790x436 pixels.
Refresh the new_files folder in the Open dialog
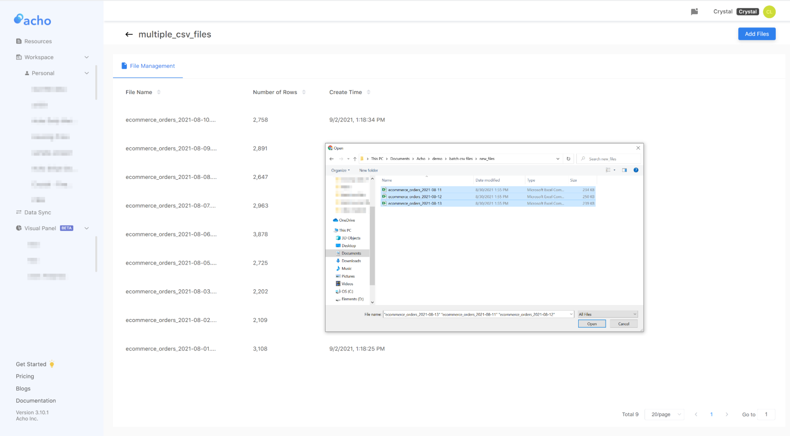click(x=568, y=158)
